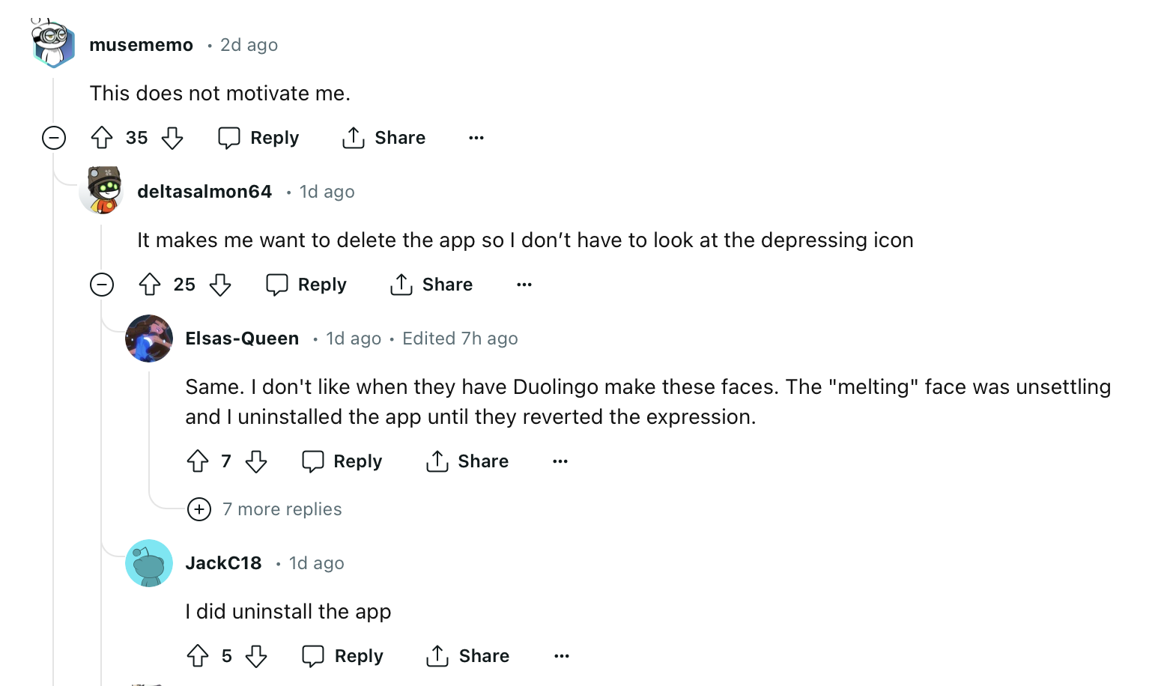Upvote JackC18's comment

pos(198,656)
